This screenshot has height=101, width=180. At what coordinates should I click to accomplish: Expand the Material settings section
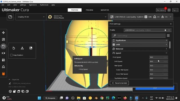[x=140, y=49]
